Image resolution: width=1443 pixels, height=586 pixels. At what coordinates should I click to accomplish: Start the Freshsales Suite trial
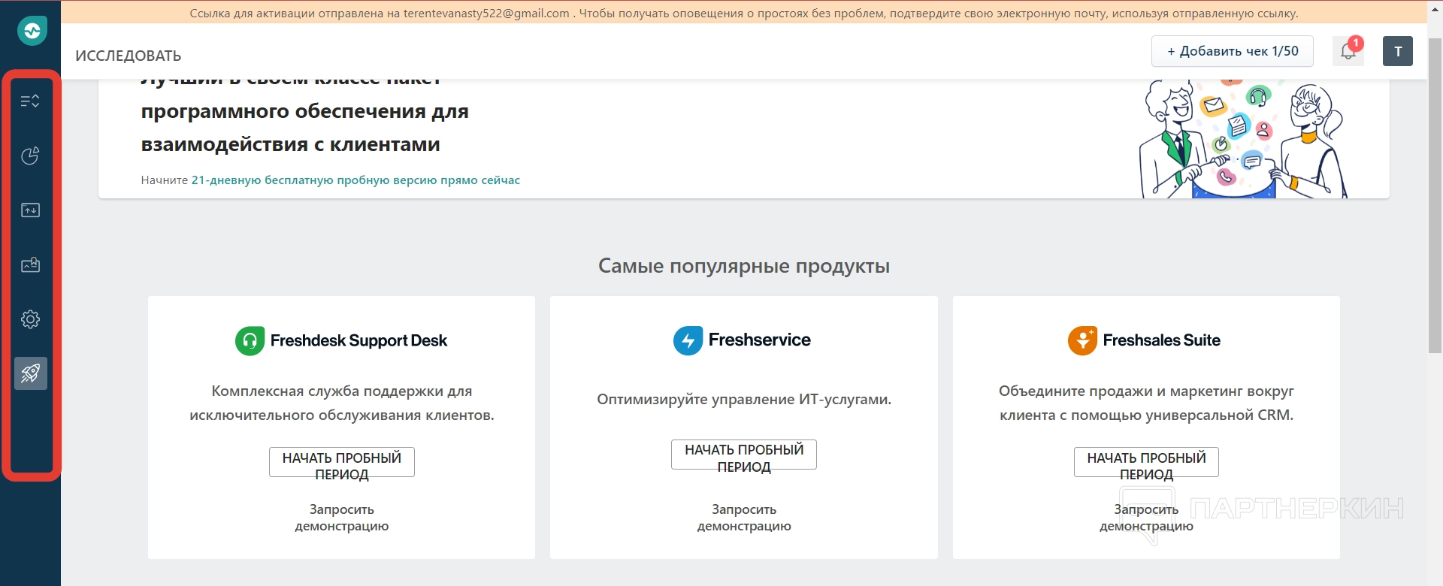(x=1146, y=463)
